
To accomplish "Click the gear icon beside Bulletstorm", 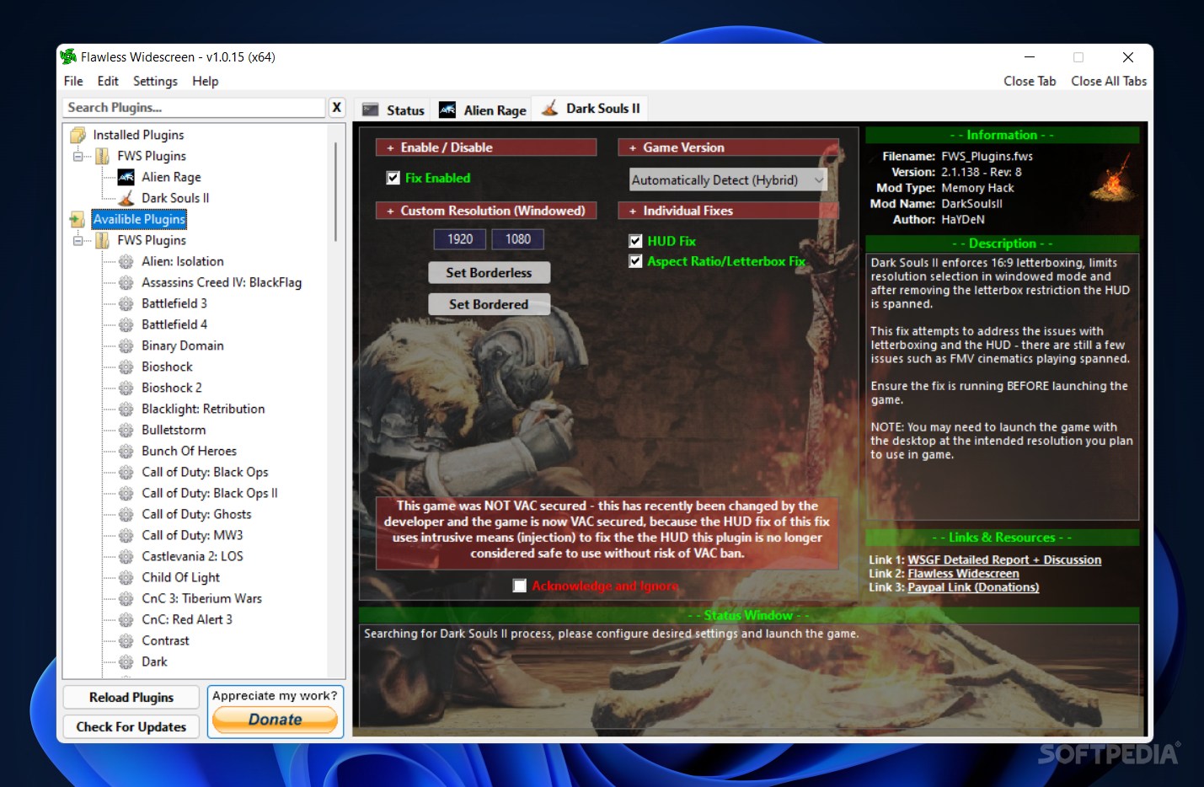I will click(x=126, y=430).
